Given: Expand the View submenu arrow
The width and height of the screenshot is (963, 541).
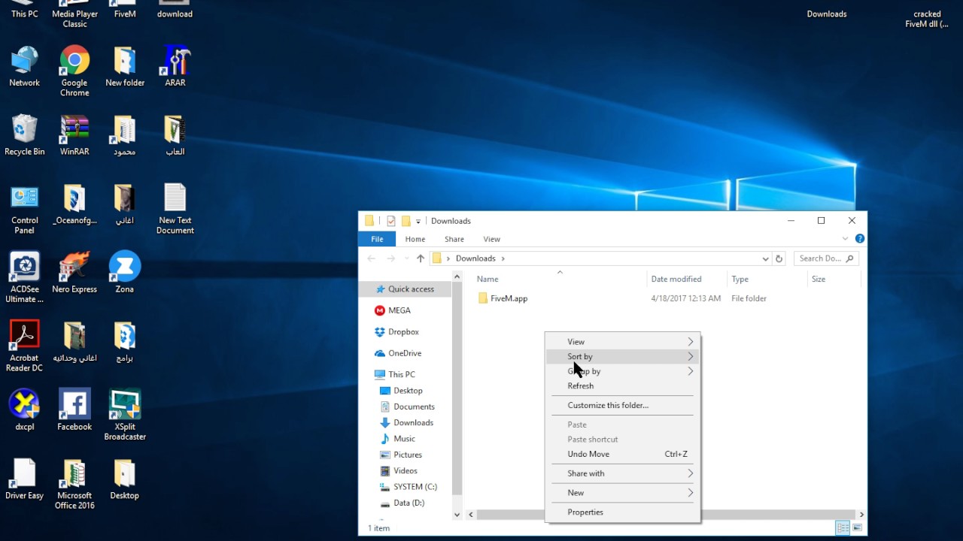Looking at the screenshot, I should pos(691,342).
